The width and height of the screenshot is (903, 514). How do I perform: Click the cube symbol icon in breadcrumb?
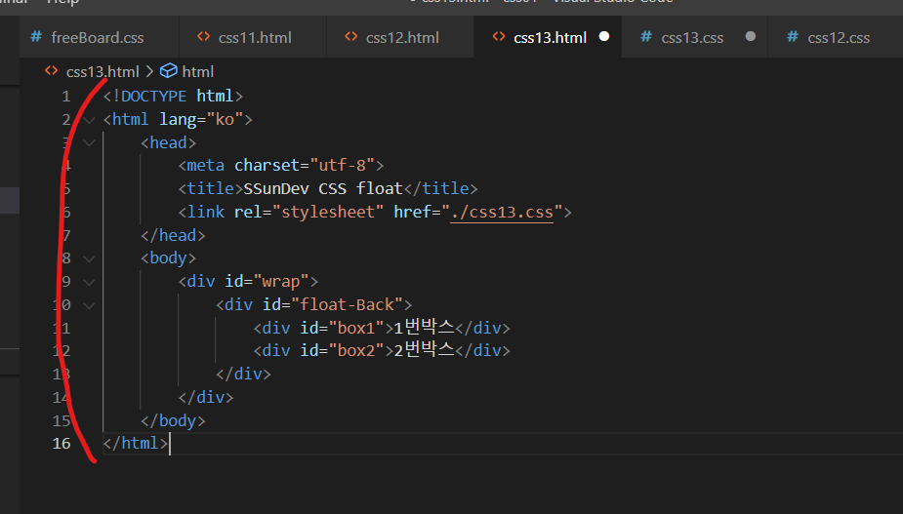tap(168, 71)
